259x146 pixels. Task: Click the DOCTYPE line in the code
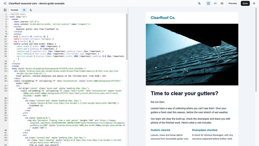[x=18, y=14]
